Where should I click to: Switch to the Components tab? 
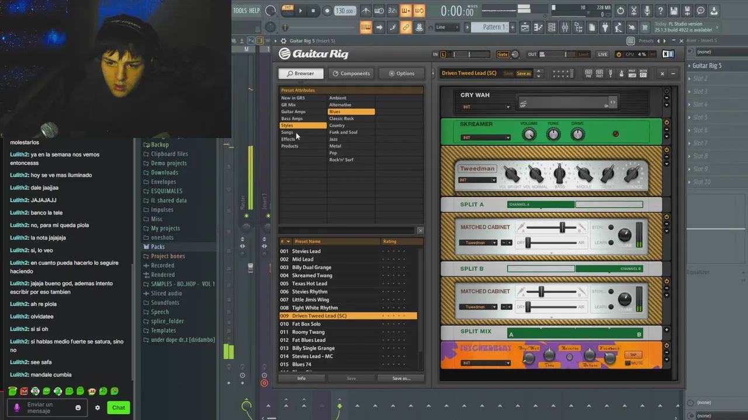(x=351, y=73)
